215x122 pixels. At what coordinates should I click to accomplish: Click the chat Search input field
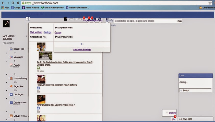tap(195, 90)
